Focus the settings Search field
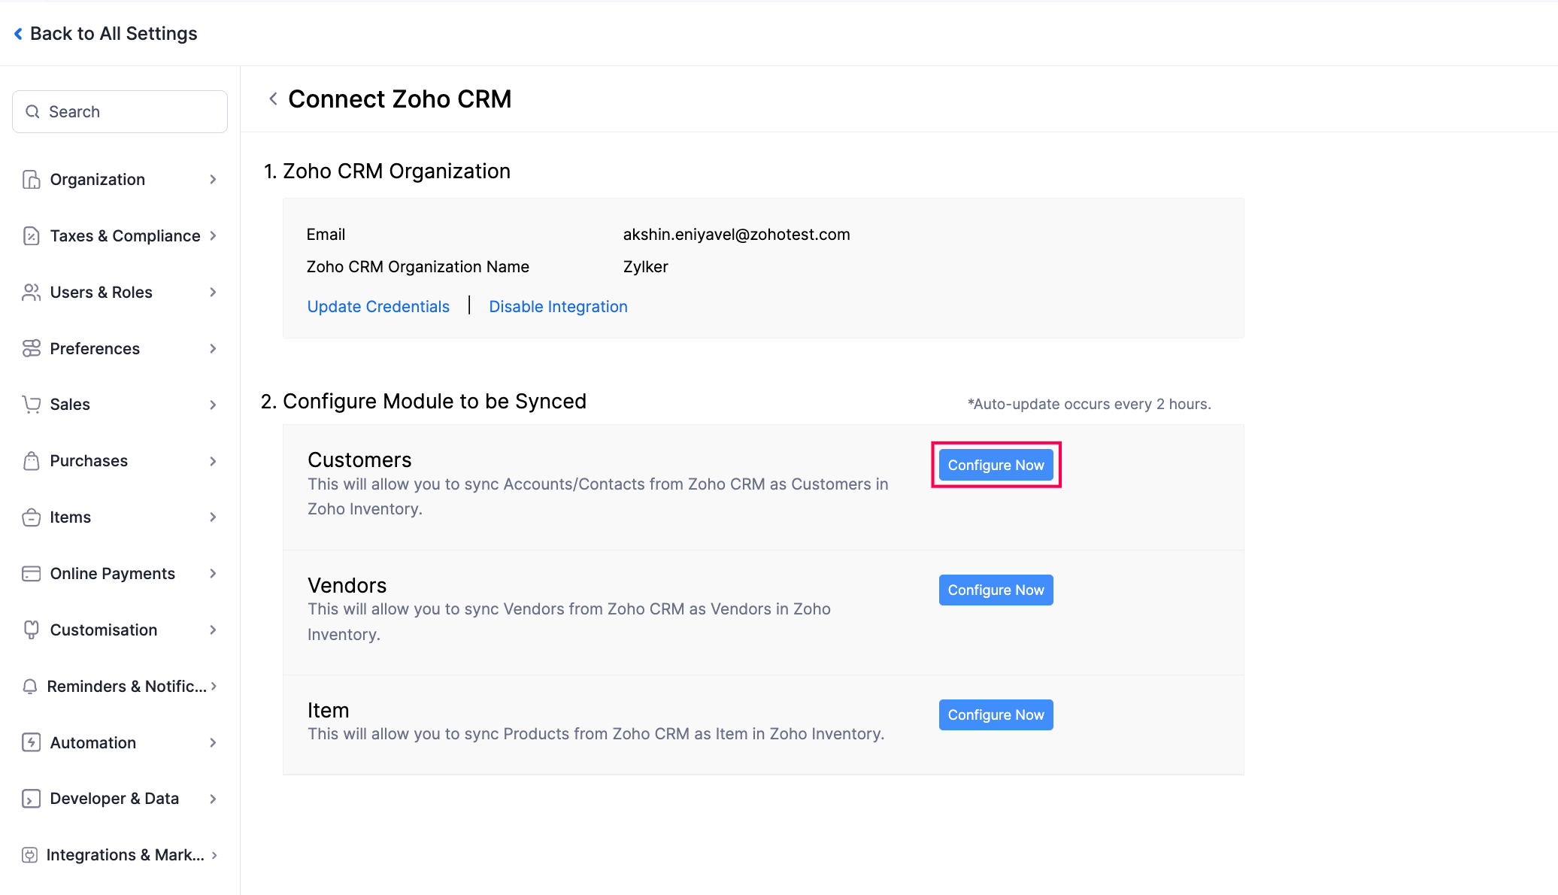The image size is (1558, 895). coord(120,112)
